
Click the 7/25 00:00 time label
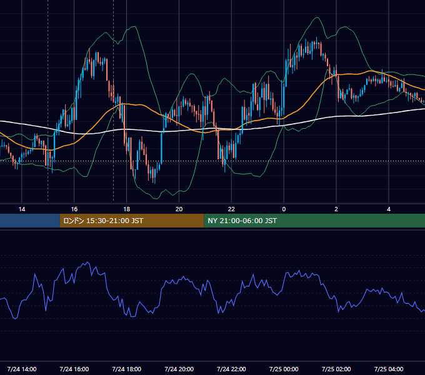coord(284,369)
